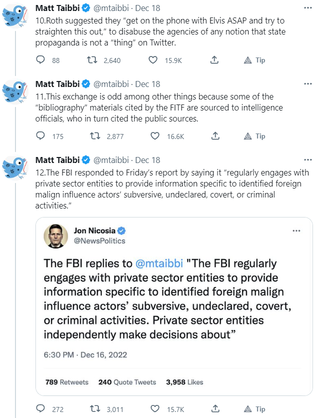Share tweet 10 via share icon

[214, 60]
